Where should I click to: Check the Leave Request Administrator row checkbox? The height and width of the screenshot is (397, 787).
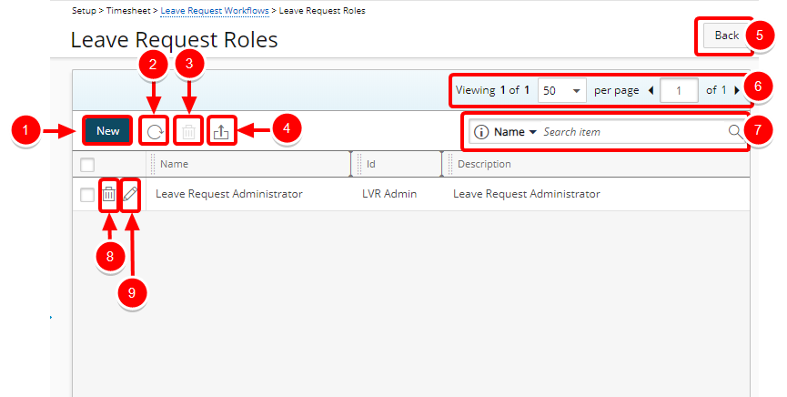tap(87, 194)
